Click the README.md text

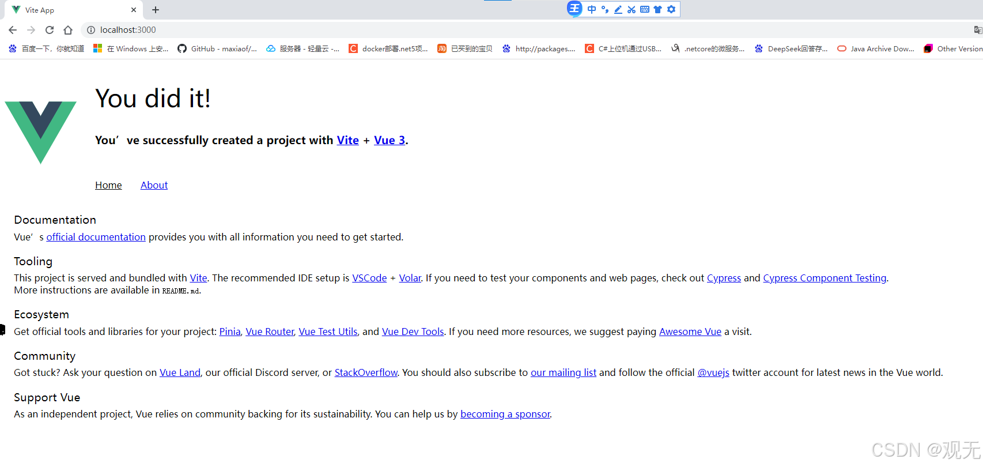(181, 291)
